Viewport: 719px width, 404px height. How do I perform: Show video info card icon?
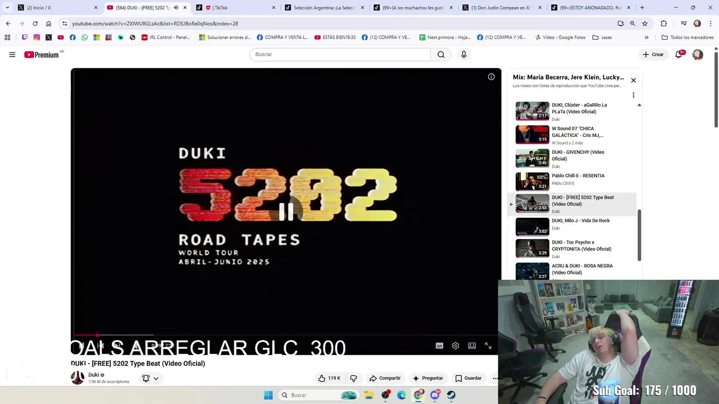click(491, 77)
